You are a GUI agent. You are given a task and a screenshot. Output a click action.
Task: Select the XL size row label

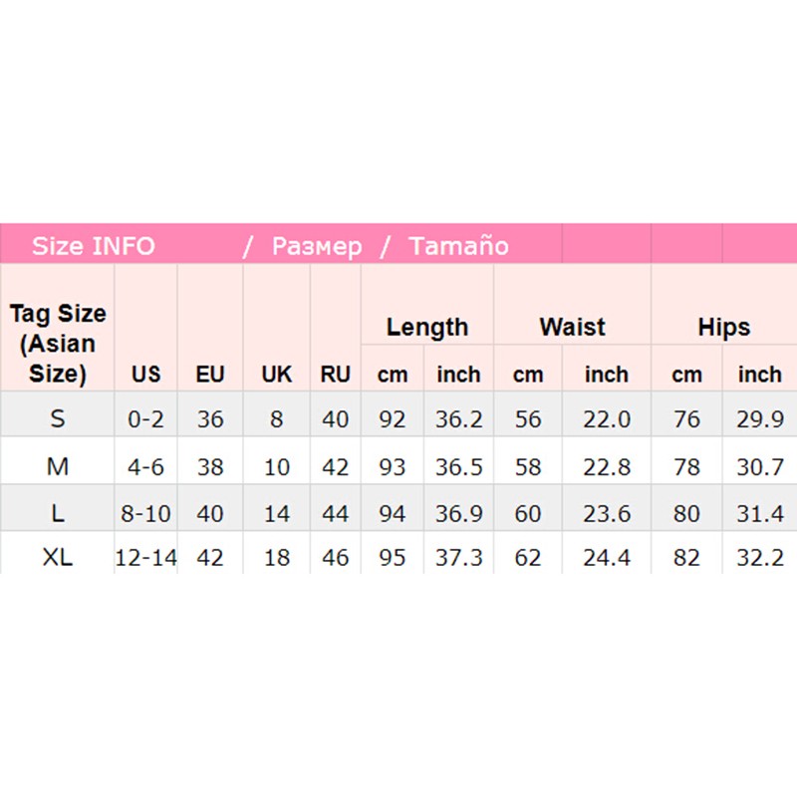[x=58, y=558]
